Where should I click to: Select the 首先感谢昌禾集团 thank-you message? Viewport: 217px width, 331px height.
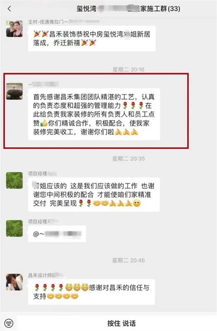(94, 114)
